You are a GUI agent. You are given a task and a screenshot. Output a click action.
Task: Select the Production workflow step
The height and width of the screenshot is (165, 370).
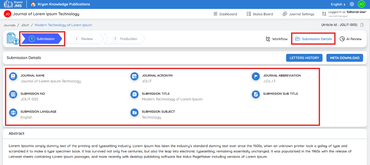[125, 39]
